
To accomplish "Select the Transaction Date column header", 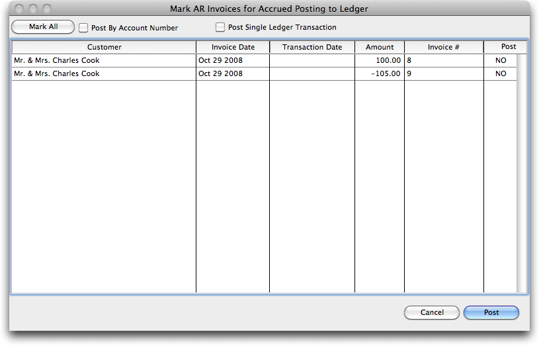I will (x=311, y=47).
